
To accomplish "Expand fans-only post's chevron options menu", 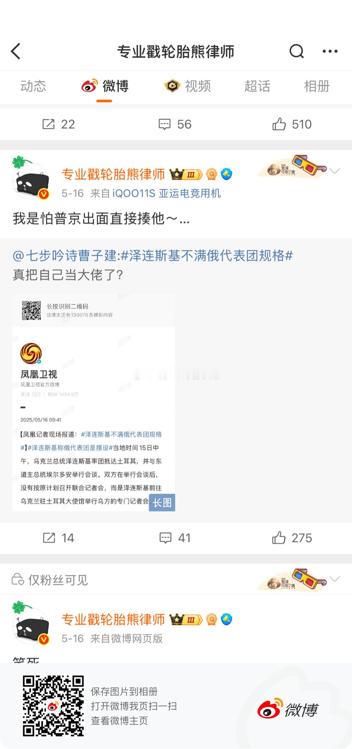I will point(335,579).
